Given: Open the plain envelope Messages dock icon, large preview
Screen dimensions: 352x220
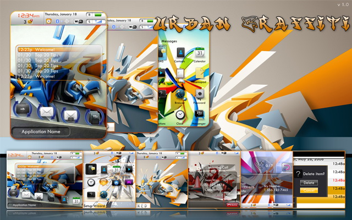Looking at the screenshot, I should coord(46,111).
